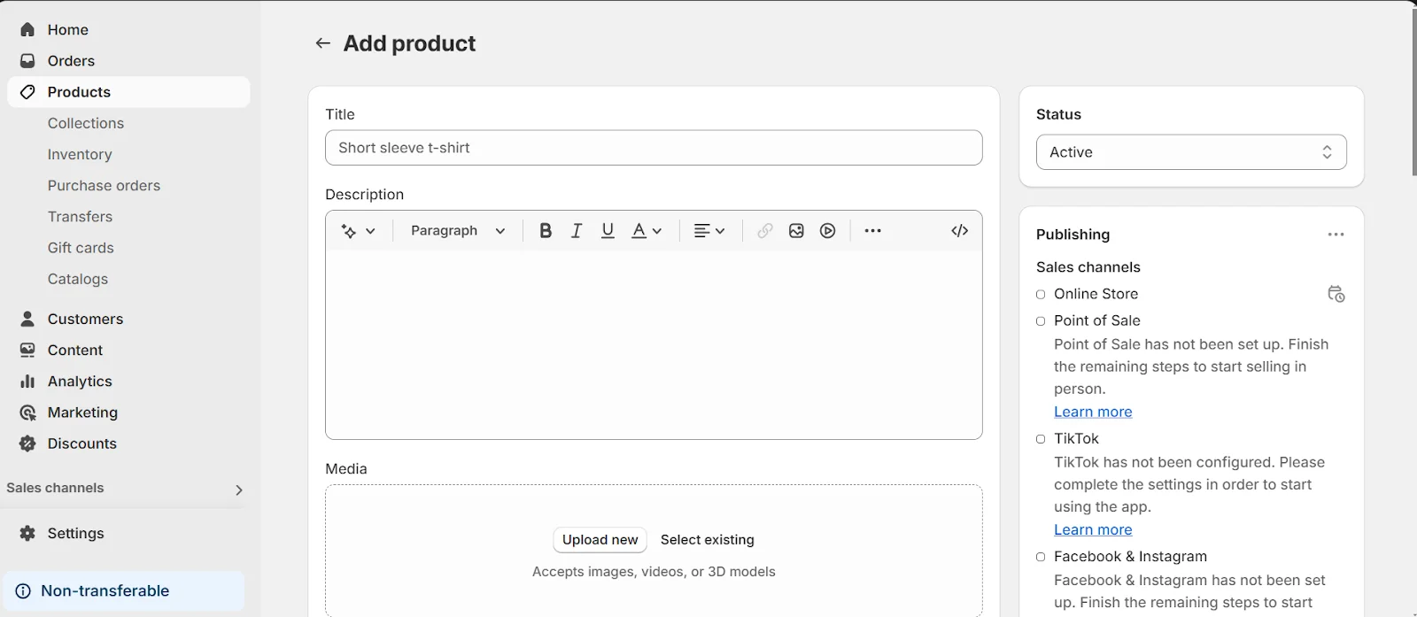Screen dimensions: 1417x617
Task: Open Transfers in the sidebar
Action: pyautogui.click(x=80, y=217)
